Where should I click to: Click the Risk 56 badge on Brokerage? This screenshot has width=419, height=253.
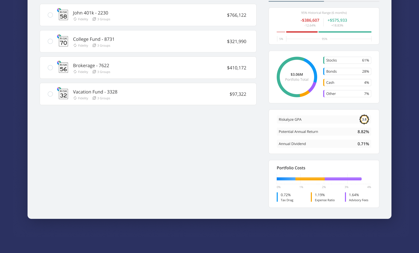[x=63, y=68]
